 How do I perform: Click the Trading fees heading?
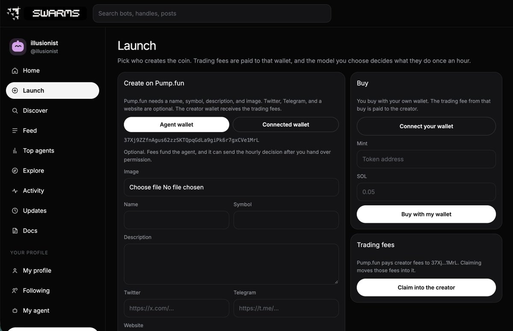(376, 245)
